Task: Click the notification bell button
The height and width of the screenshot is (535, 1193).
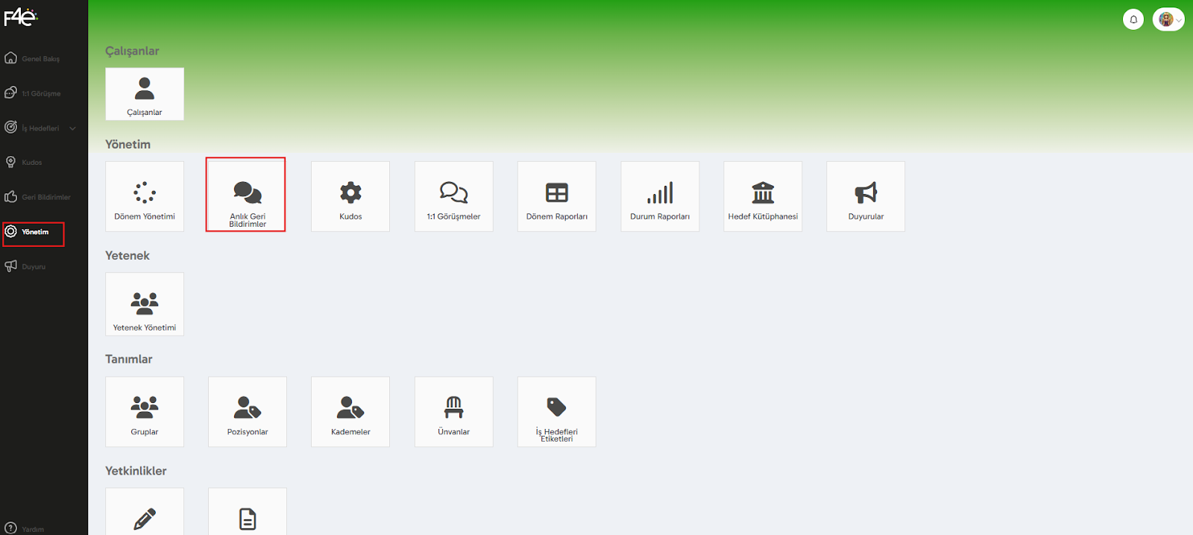Action: pos(1133,19)
